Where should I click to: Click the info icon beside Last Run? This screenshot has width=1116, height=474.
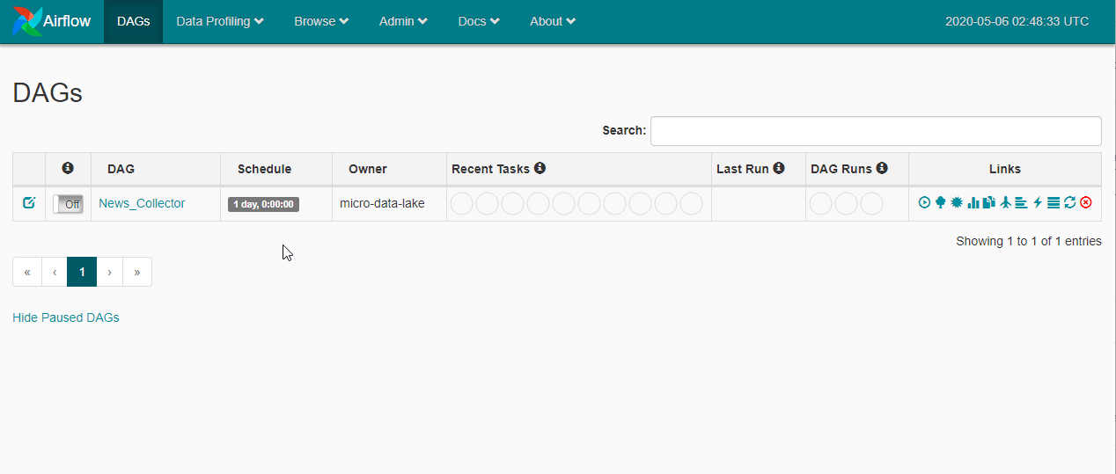(x=779, y=168)
